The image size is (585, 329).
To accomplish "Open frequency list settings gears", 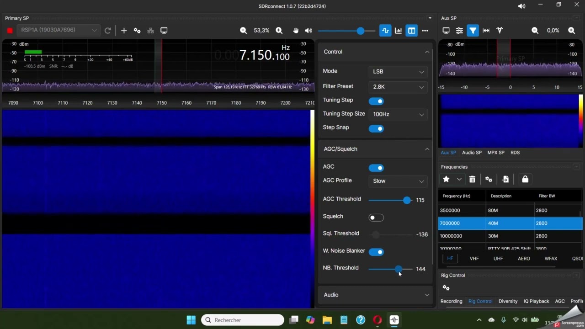I will pos(489,180).
